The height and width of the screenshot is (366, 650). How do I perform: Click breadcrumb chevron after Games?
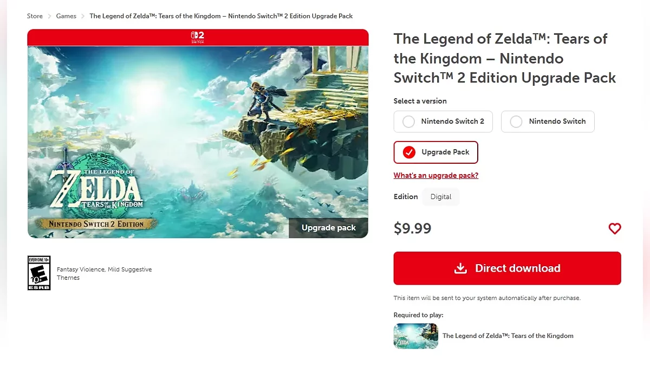[x=83, y=16]
